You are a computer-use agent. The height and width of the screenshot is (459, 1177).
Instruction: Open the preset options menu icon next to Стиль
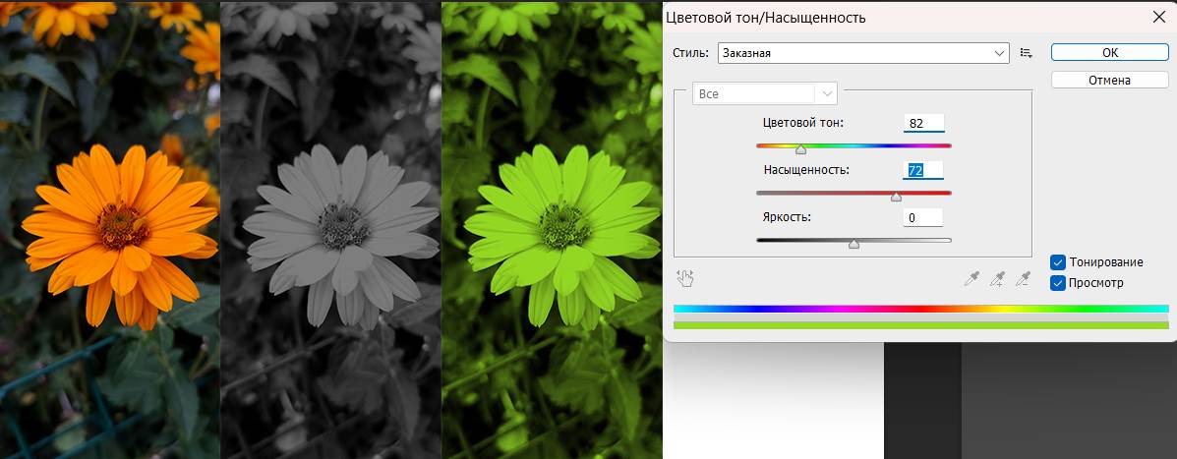coord(1027,53)
